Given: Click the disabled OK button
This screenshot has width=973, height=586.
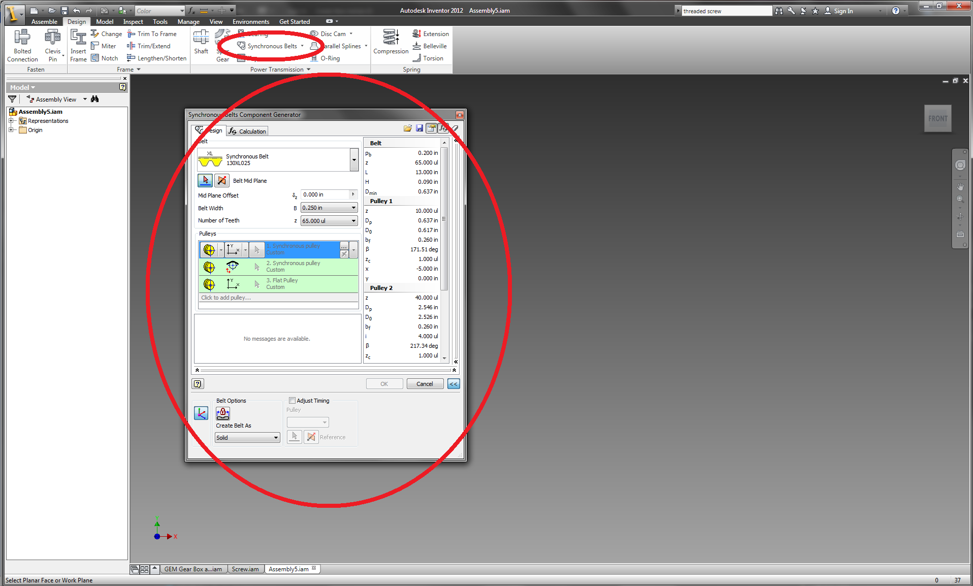Looking at the screenshot, I should pos(384,384).
